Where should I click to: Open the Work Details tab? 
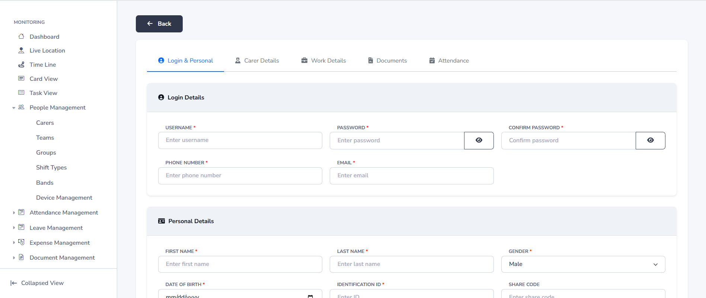click(x=323, y=61)
